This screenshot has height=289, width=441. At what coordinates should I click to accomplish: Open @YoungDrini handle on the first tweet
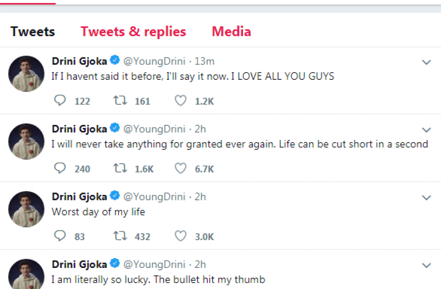(x=154, y=61)
